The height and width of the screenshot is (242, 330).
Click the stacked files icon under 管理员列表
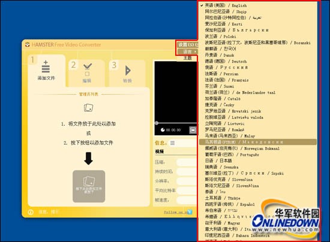click(88, 107)
